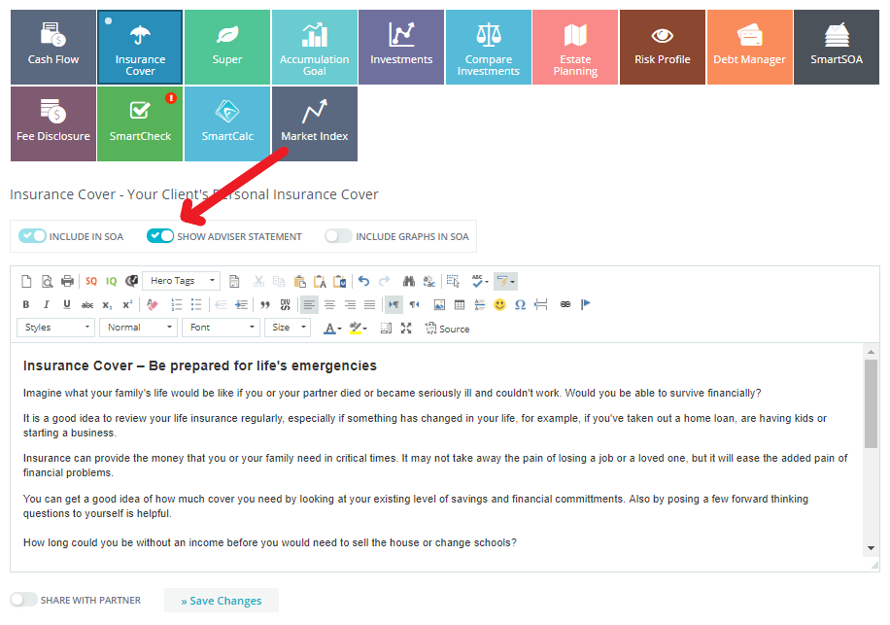
Task: Open the Cash Flow module tile
Action: pos(53,46)
